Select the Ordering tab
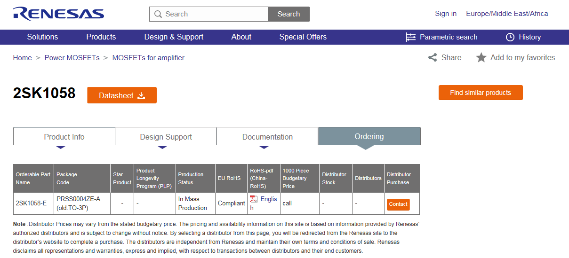The height and width of the screenshot is (258, 569). click(x=369, y=136)
